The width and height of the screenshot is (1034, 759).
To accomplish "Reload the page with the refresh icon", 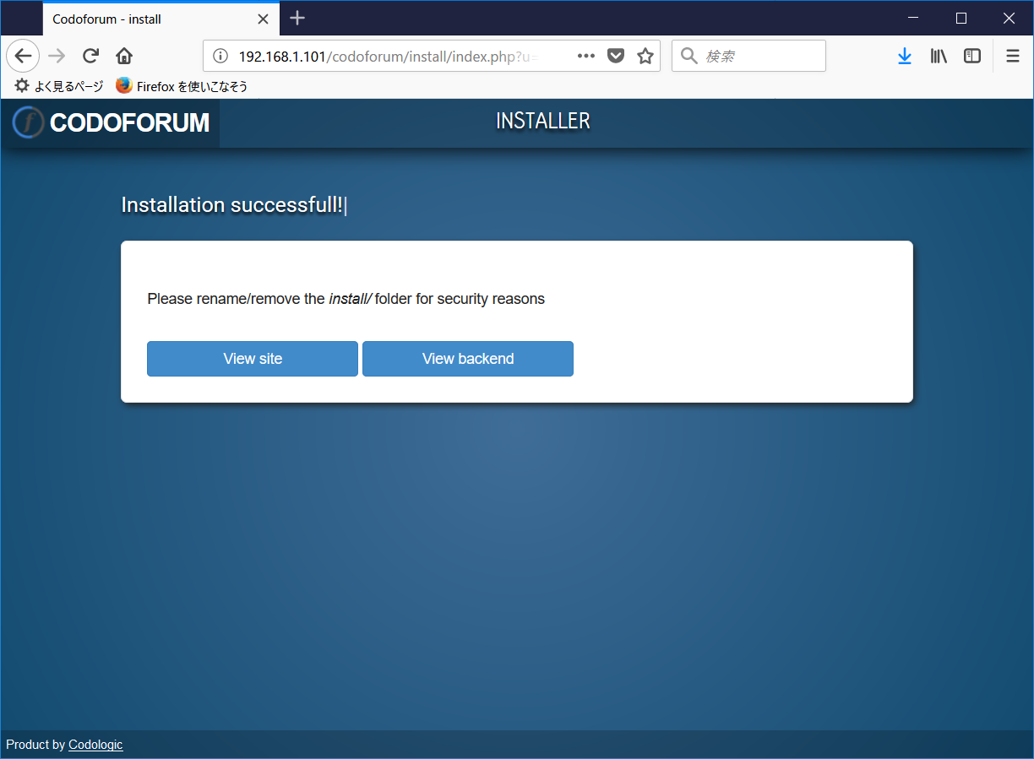I will tap(90, 56).
